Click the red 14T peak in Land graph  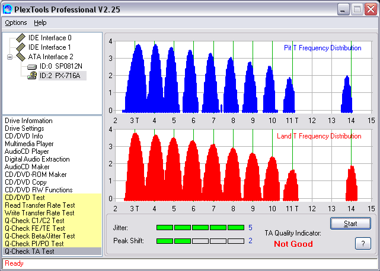click(352, 185)
